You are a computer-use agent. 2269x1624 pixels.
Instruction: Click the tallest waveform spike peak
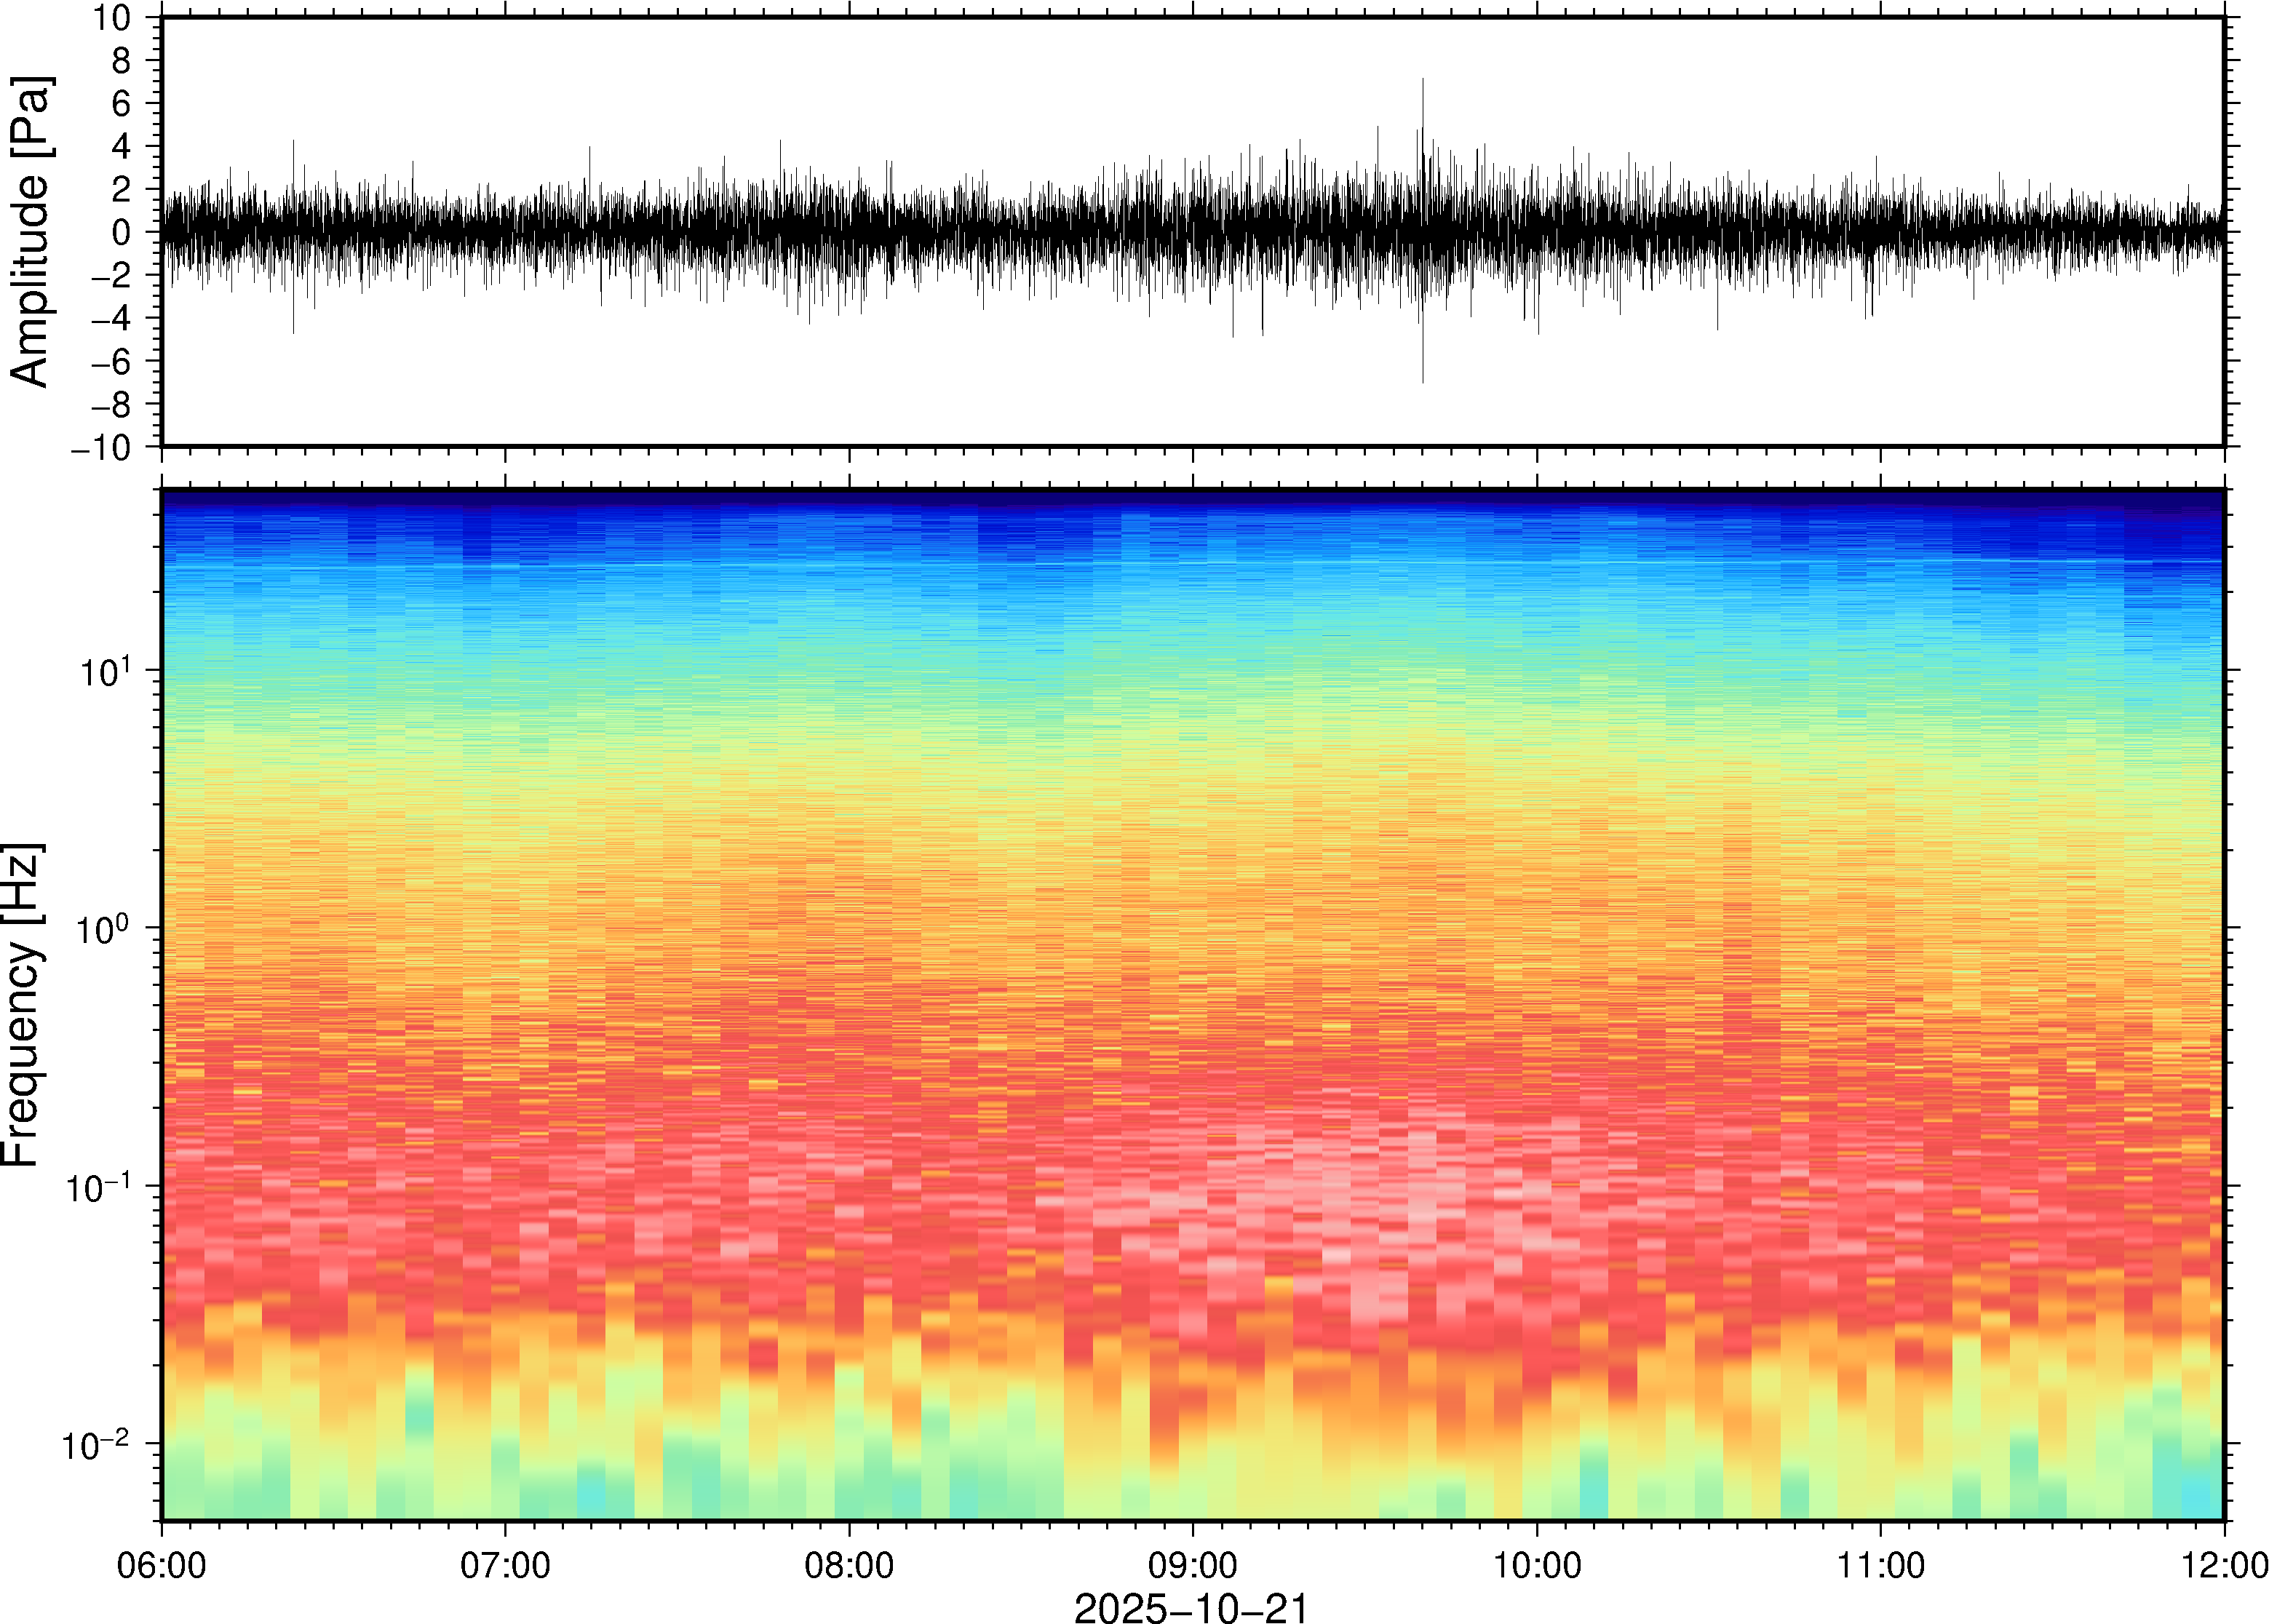(1422, 80)
